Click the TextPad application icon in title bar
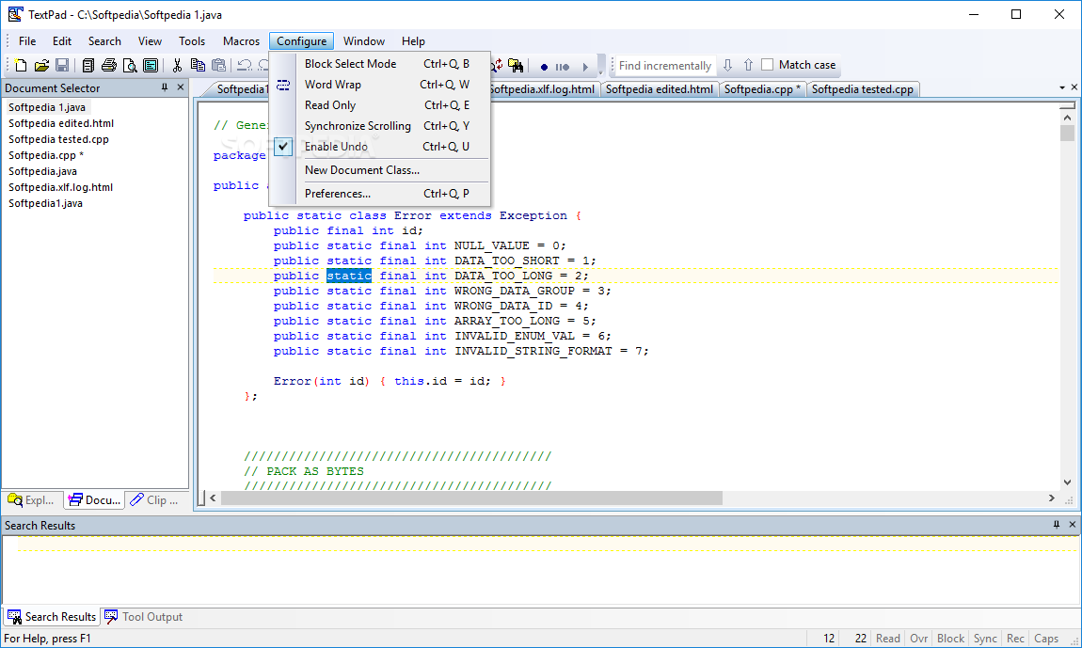 click(x=15, y=14)
